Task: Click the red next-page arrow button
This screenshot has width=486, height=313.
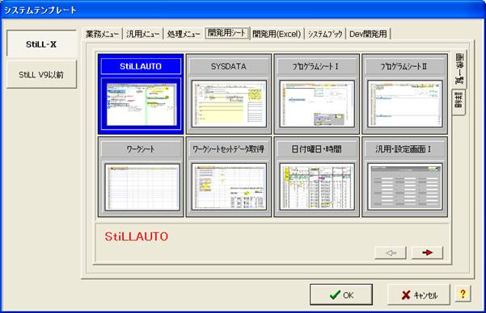Action: [x=427, y=252]
